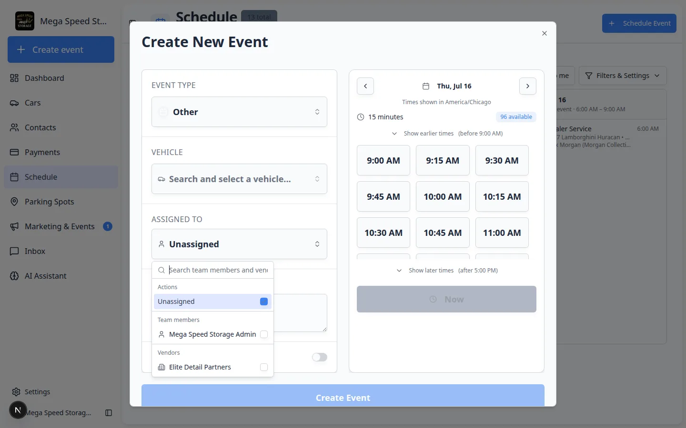The width and height of the screenshot is (686, 428).
Task: Select Payments in the sidebar menu
Action: click(61, 152)
